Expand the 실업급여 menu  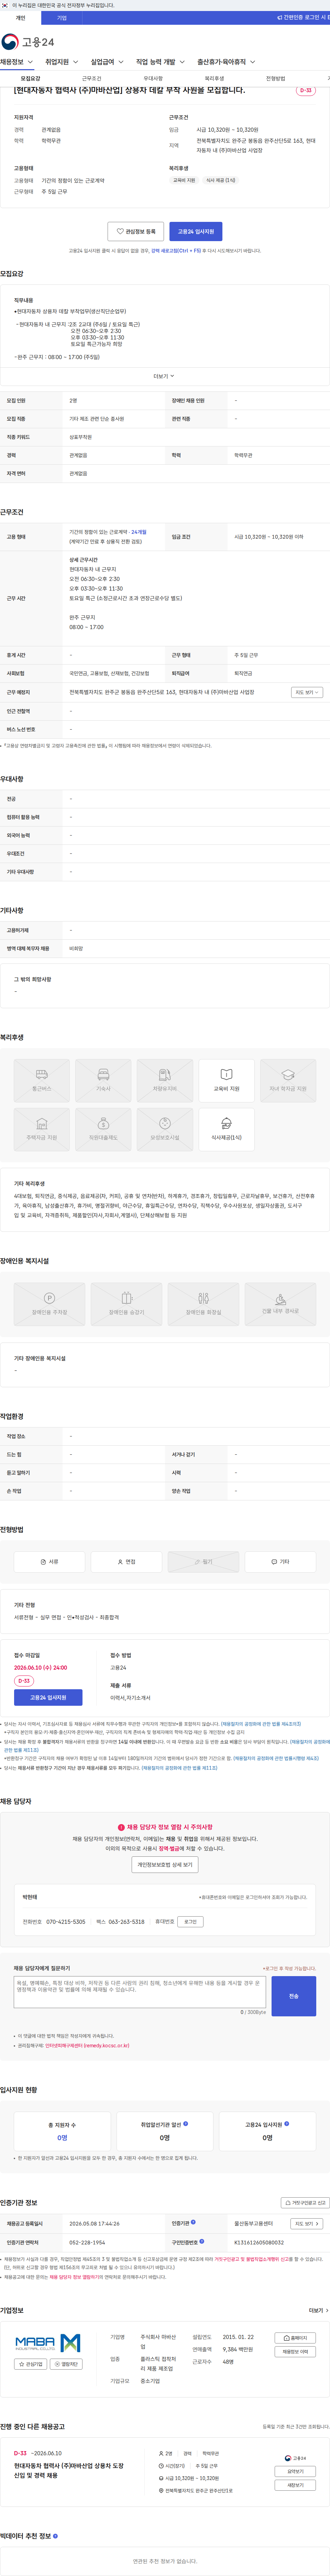coord(107,62)
